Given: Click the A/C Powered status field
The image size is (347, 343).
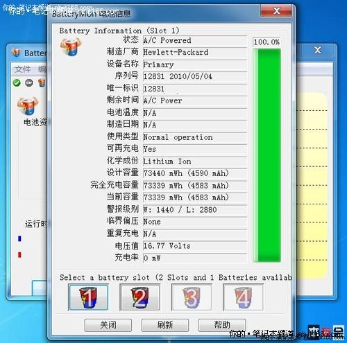Looking at the screenshot, I should (195, 40).
